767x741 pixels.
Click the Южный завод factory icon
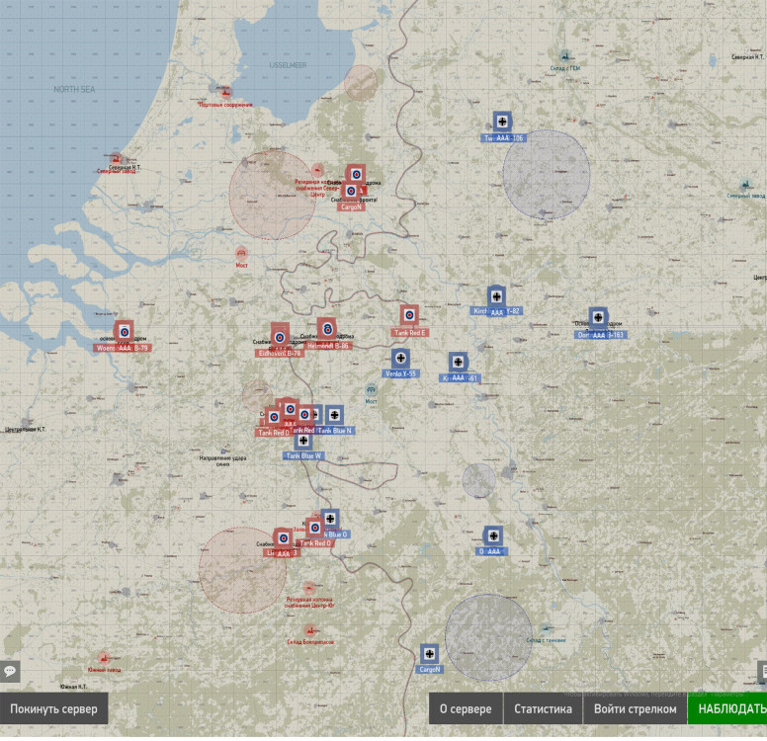[x=103, y=658]
